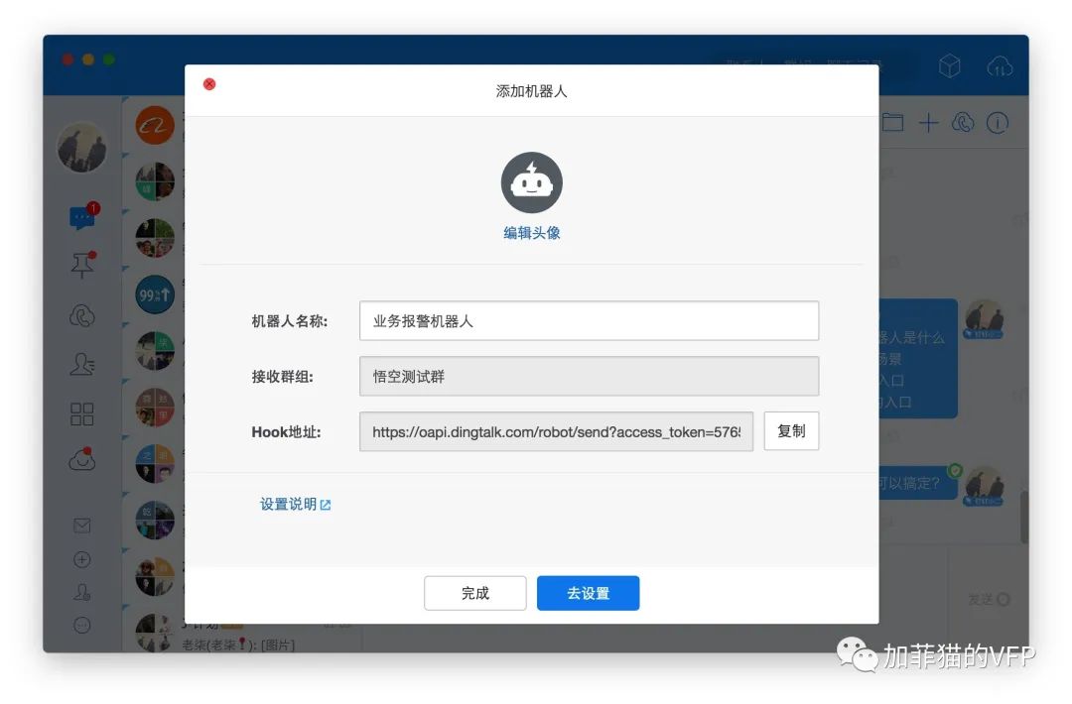1072x704 pixels.
Task: Click the plus icon in chat toolbar
Action: click(x=928, y=123)
